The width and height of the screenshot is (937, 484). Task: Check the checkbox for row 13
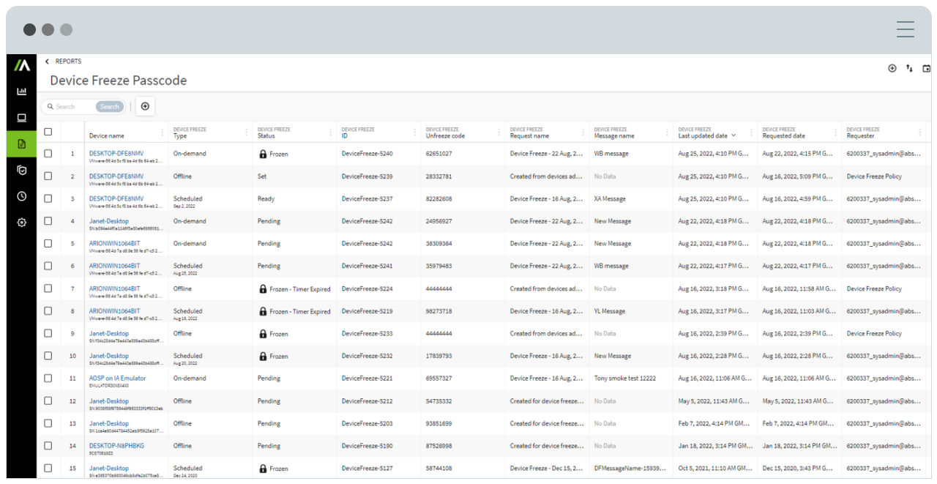click(x=48, y=423)
